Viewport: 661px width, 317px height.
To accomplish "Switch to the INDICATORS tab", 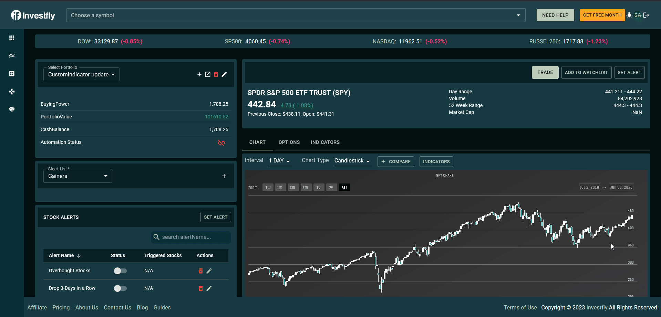I will click(325, 142).
